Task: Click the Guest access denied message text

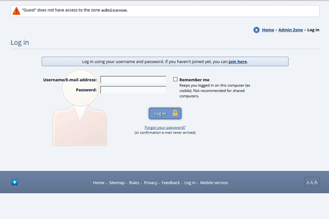Action: 75,10
